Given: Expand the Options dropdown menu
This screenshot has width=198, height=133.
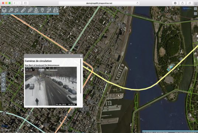Looking at the screenshot, I should point(187,8).
